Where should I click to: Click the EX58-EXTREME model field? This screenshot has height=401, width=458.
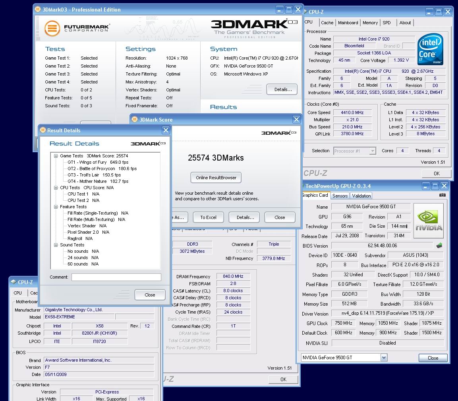coord(79,317)
